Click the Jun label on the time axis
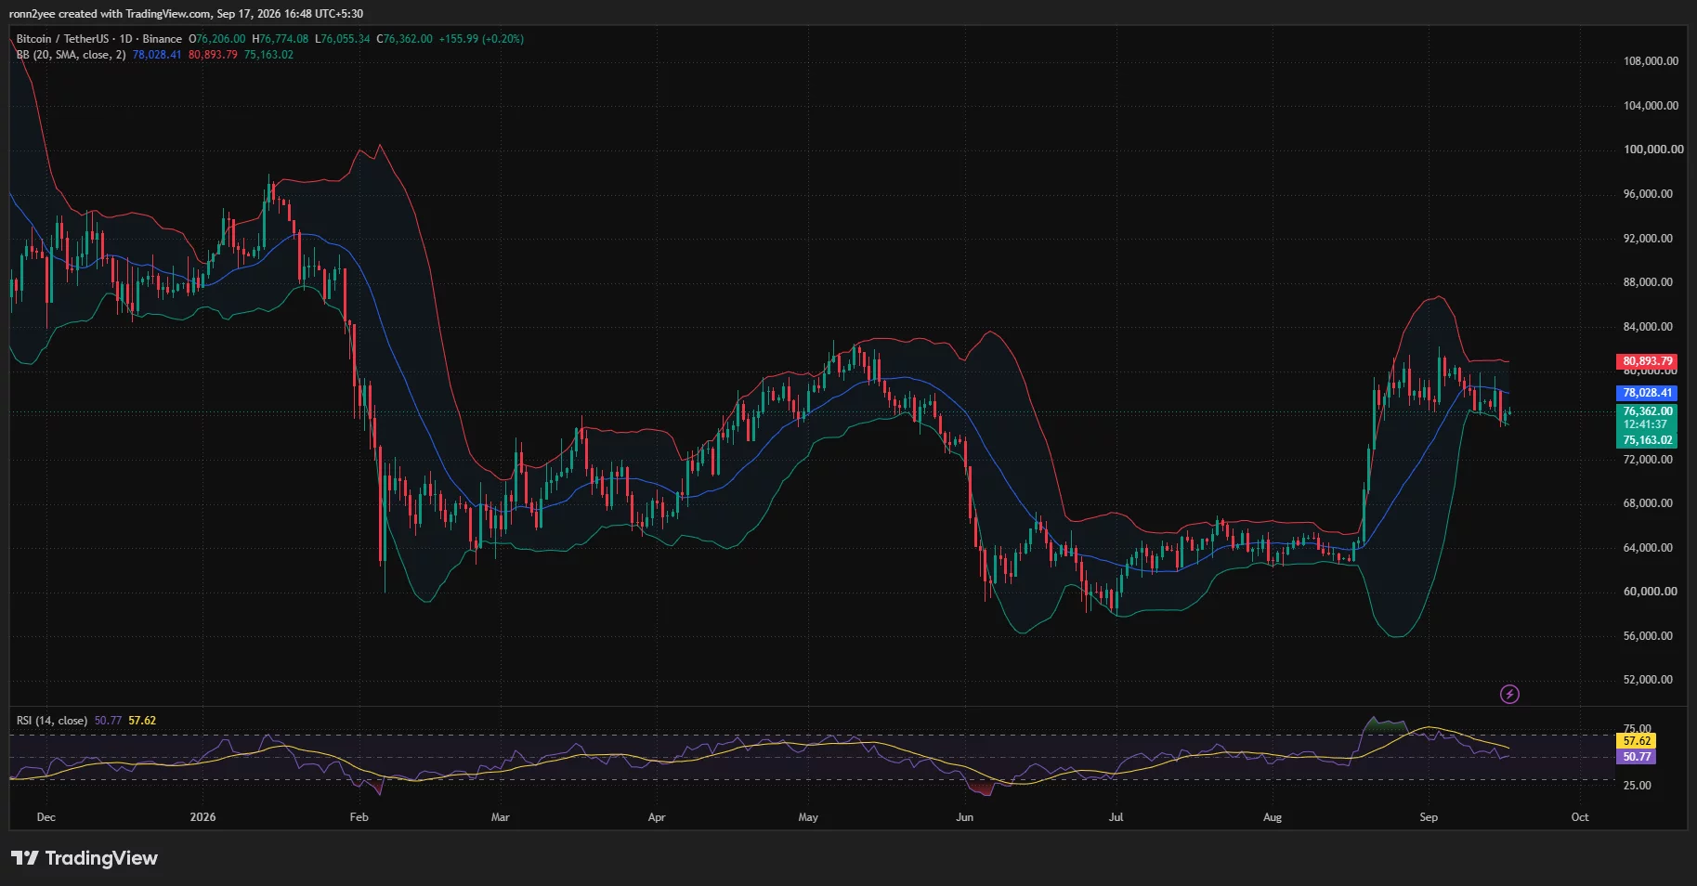Viewport: 1697px width, 886px height. point(965,817)
